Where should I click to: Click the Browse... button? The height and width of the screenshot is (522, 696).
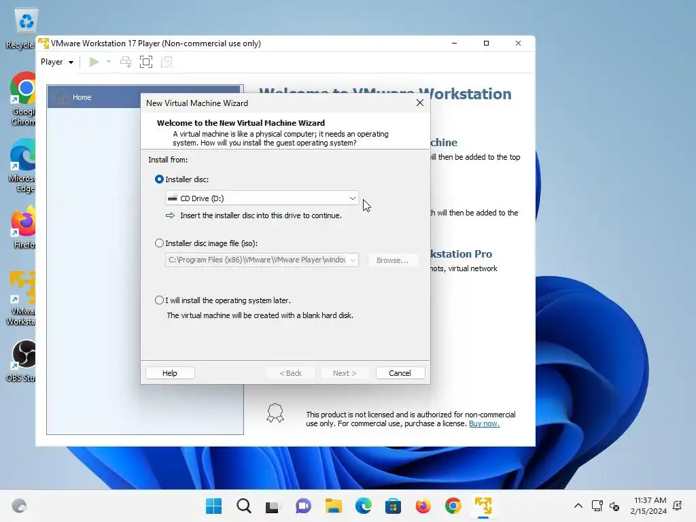click(x=392, y=260)
